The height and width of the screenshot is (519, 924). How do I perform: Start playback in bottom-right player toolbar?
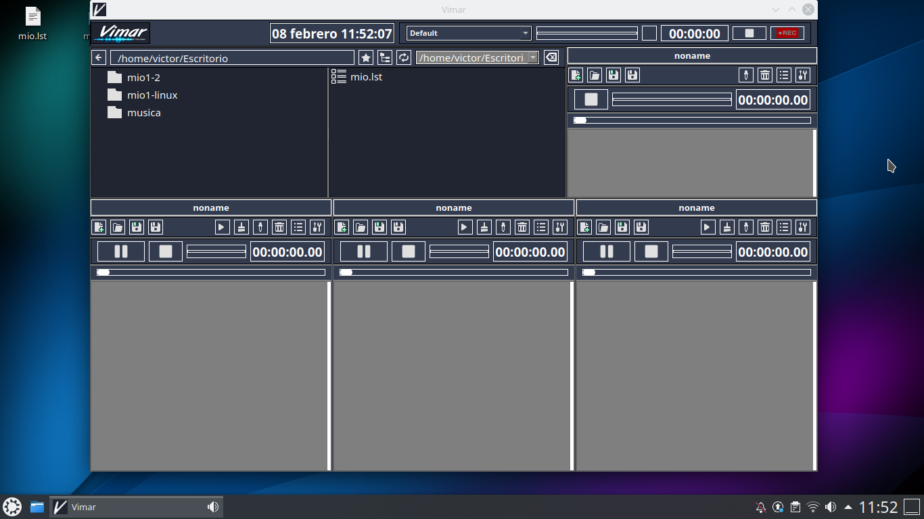click(x=708, y=227)
